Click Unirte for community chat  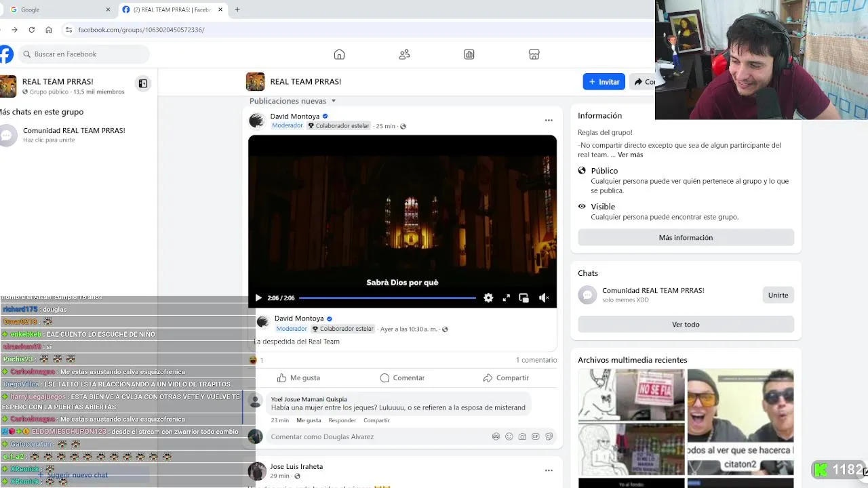pyautogui.click(x=778, y=295)
